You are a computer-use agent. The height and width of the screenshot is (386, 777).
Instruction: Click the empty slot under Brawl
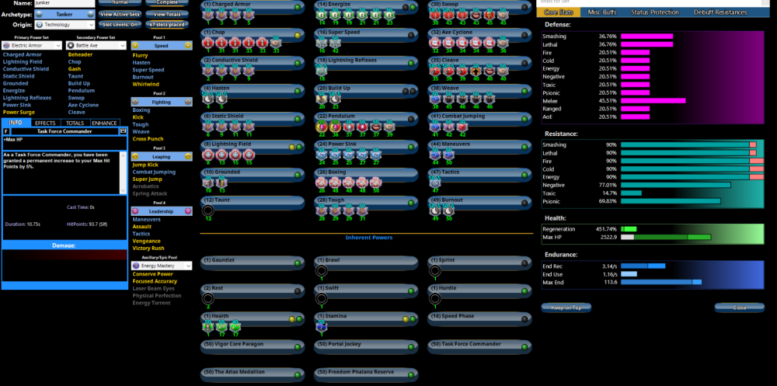(x=321, y=270)
